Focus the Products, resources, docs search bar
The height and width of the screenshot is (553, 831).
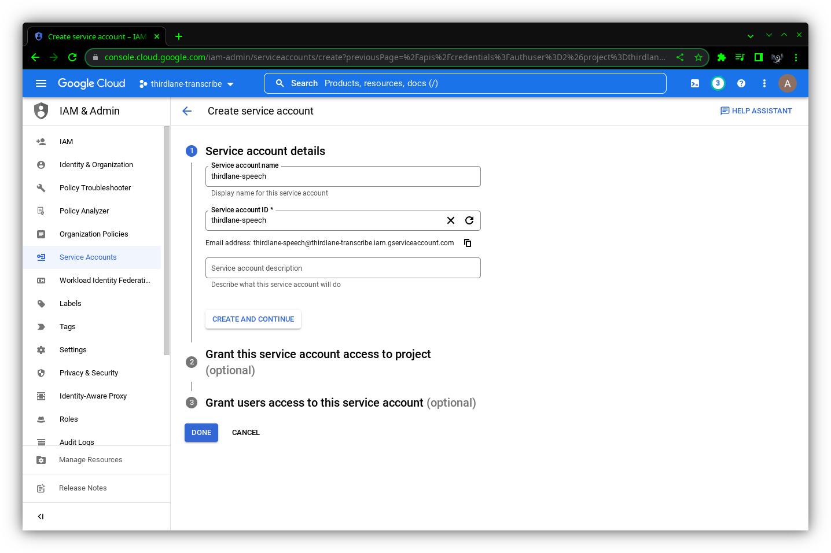tap(465, 83)
